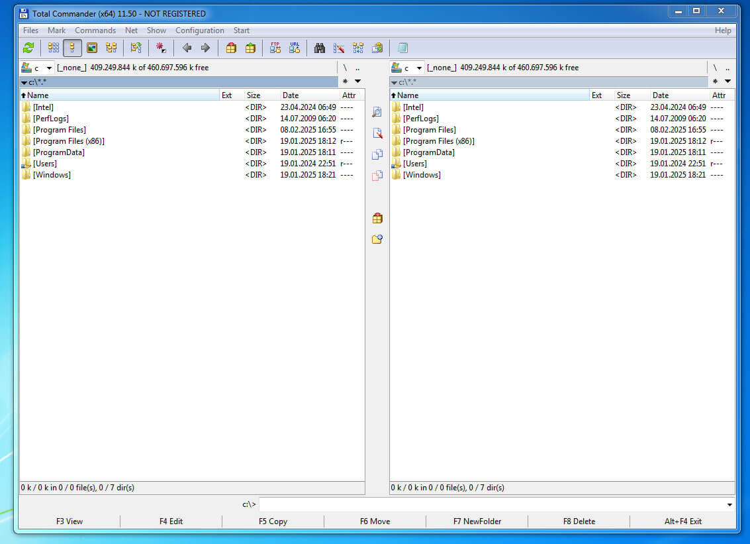Click the Edit file icon in middle bar

click(x=377, y=133)
